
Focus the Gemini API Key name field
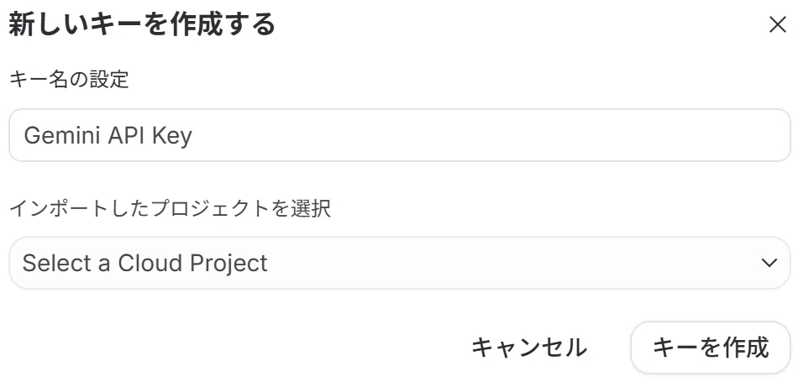coord(400,135)
